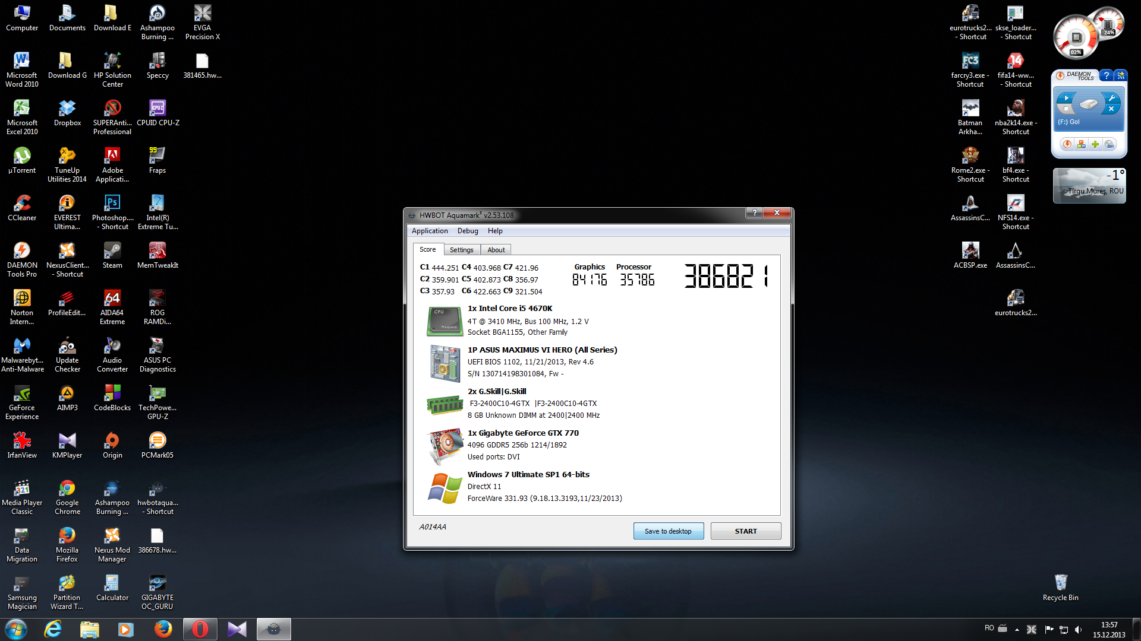Image resolution: width=1141 pixels, height=641 pixels.
Task: Select the Recycle Bin icon
Action: tap(1061, 588)
